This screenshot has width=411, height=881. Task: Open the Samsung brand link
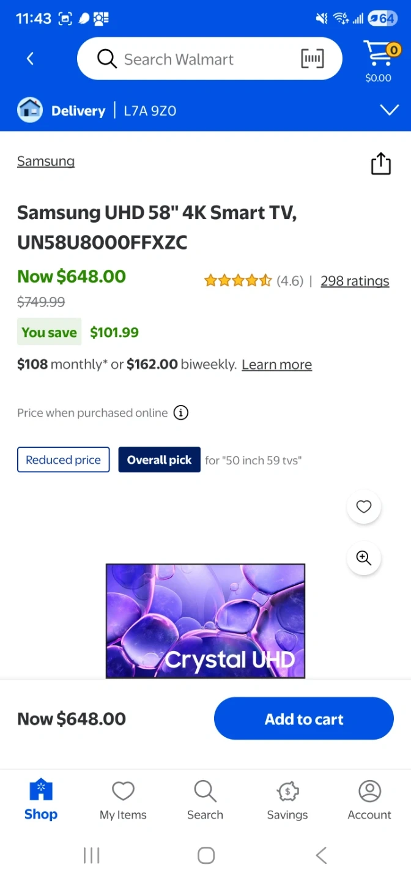[x=46, y=162]
